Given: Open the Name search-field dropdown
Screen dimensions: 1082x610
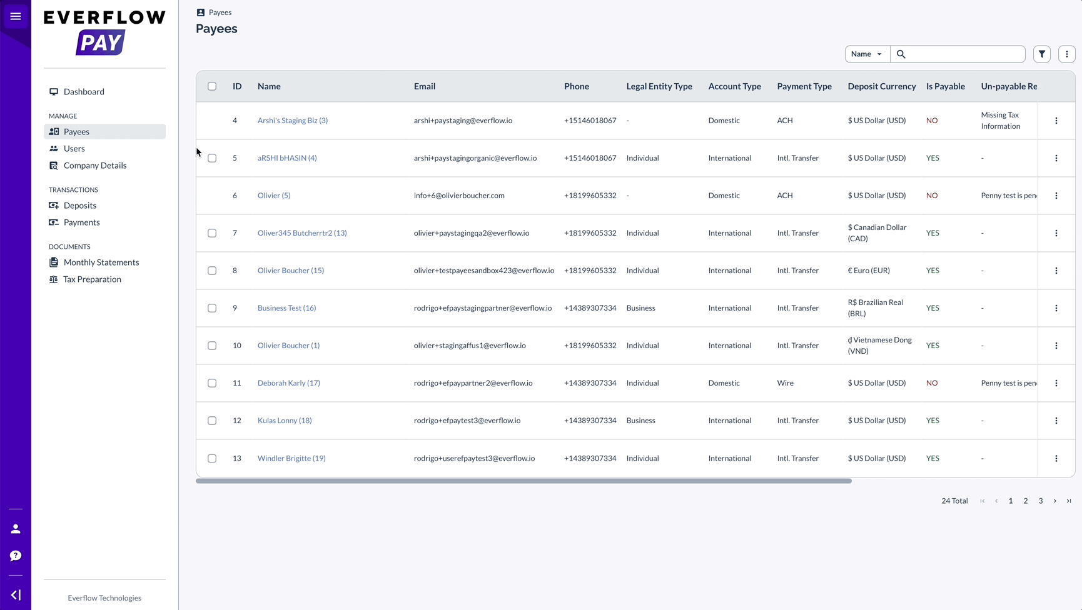Looking at the screenshot, I should [x=867, y=54].
